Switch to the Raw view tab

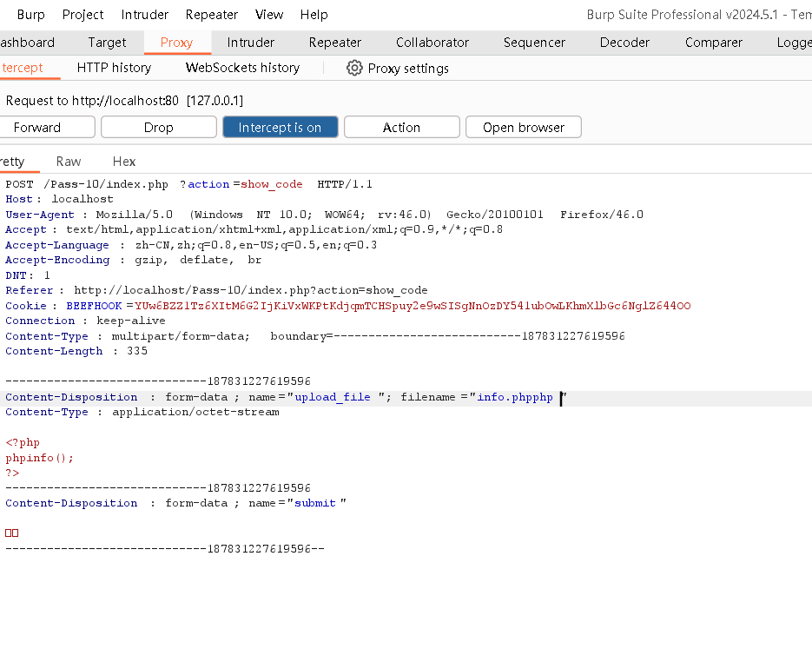[x=69, y=162]
